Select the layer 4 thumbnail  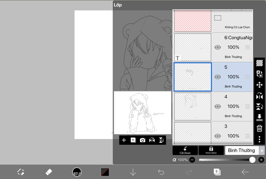[x=193, y=107]
